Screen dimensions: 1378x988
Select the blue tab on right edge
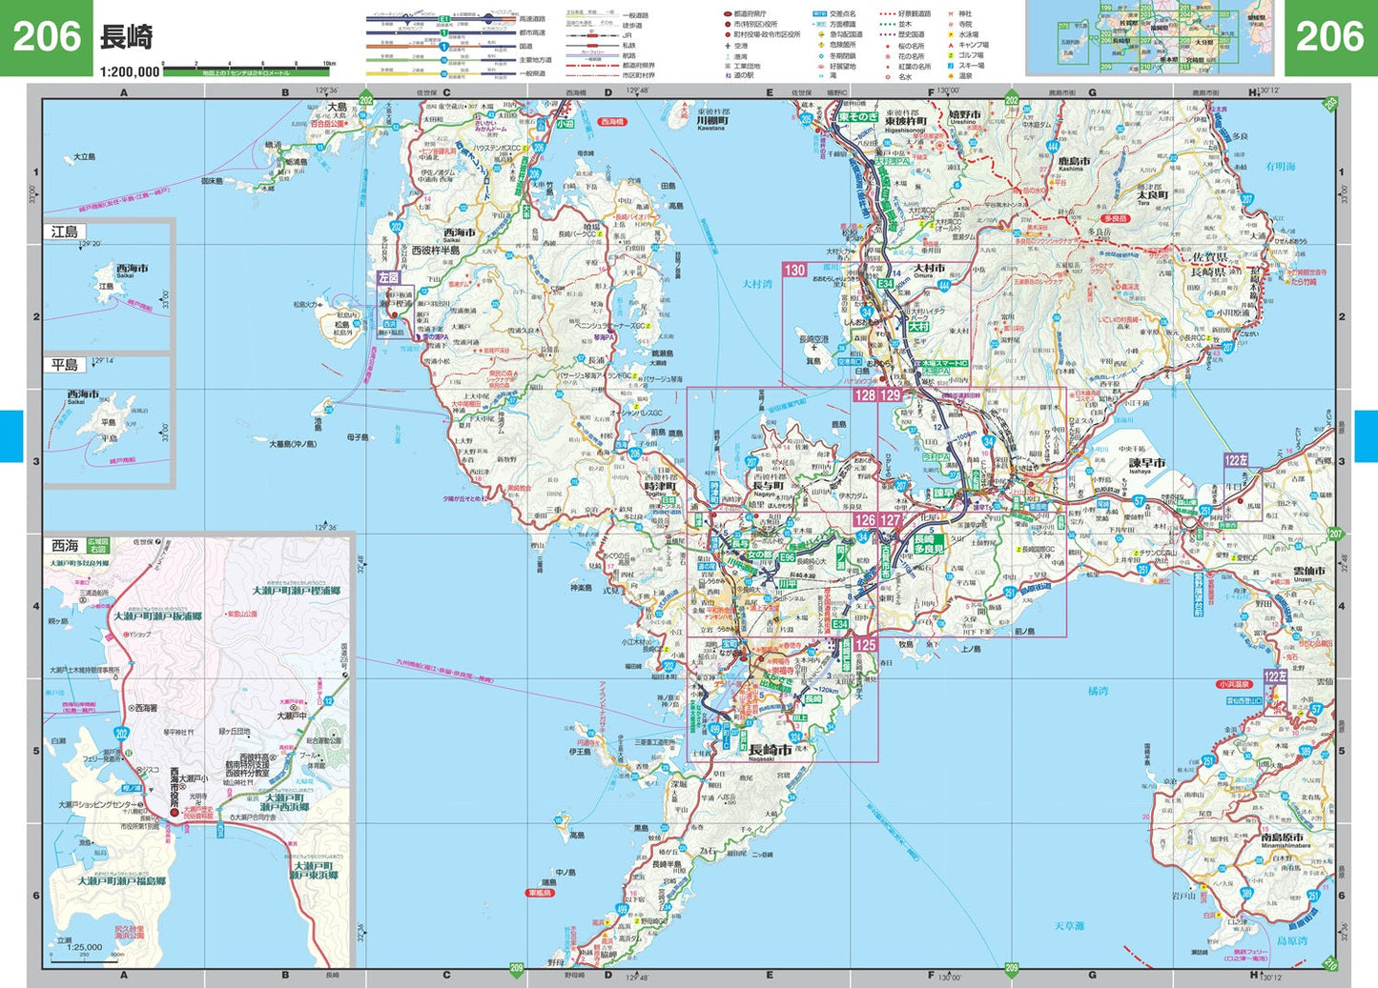pyautogui.click(x=1366, y=435)
